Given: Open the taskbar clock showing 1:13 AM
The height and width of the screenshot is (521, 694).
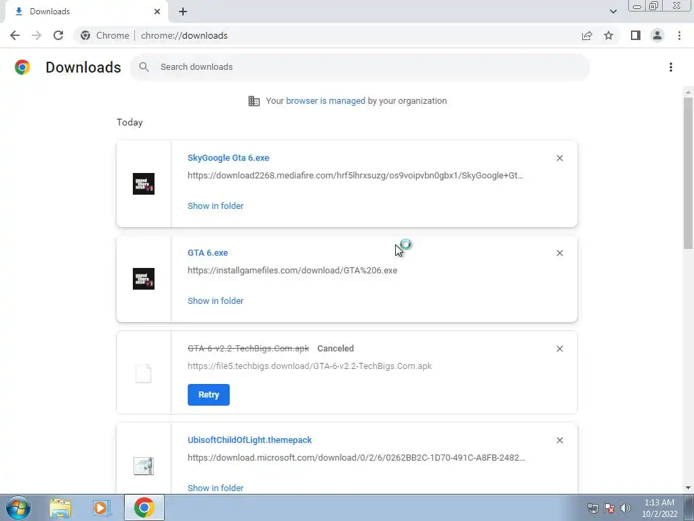Looking at the screenshot, I should (659, 508).
